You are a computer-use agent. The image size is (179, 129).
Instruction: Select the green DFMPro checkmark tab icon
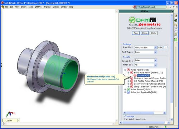(176, 39)
